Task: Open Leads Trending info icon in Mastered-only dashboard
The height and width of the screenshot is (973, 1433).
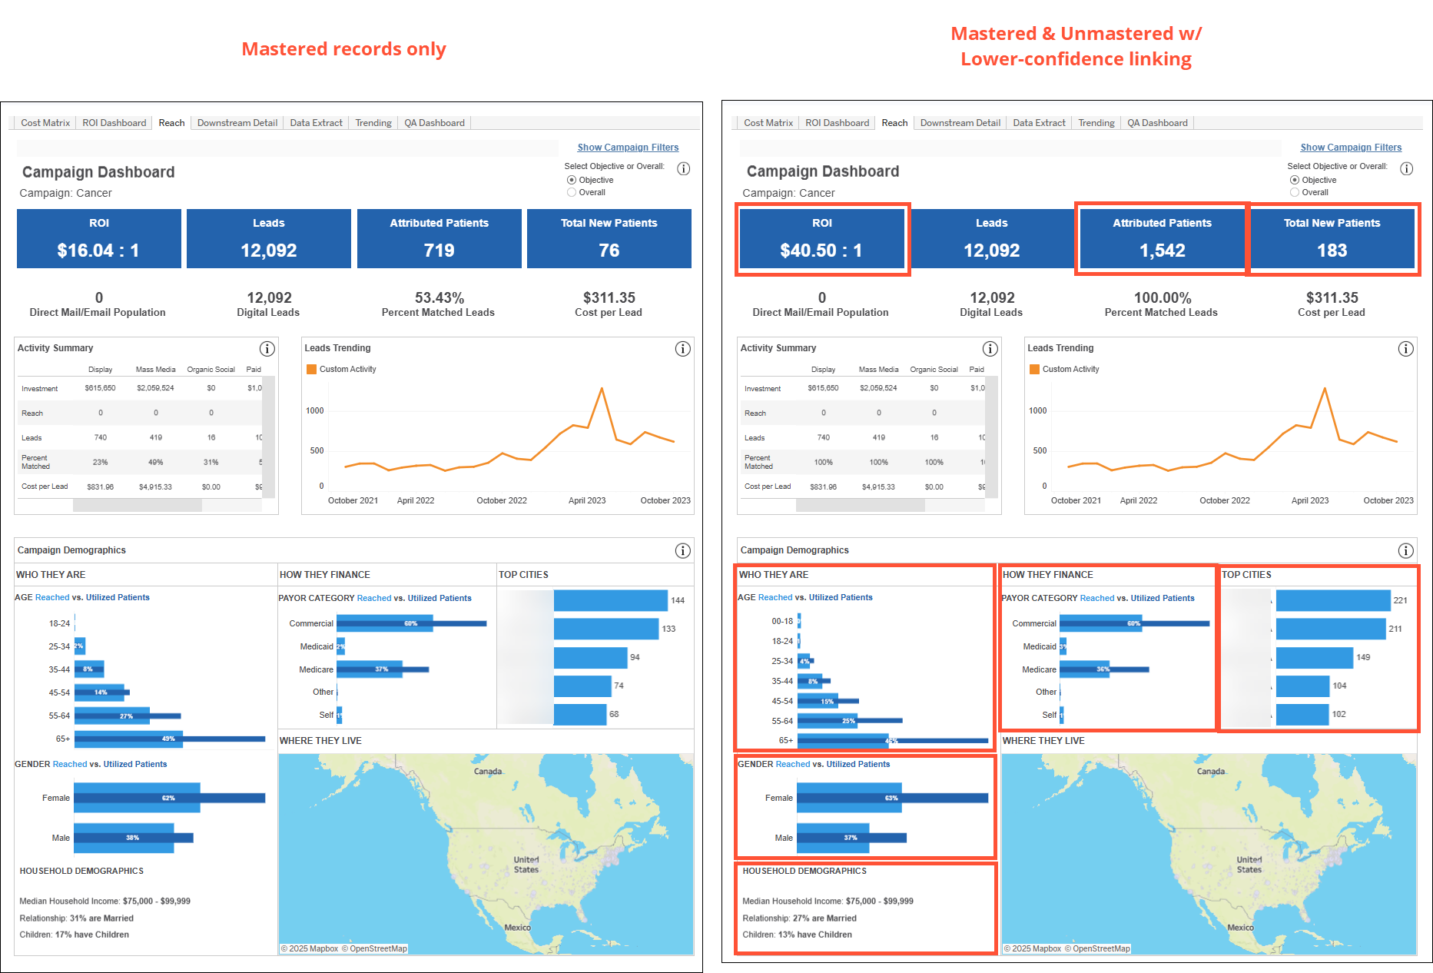Action: (x=682, y=349)
